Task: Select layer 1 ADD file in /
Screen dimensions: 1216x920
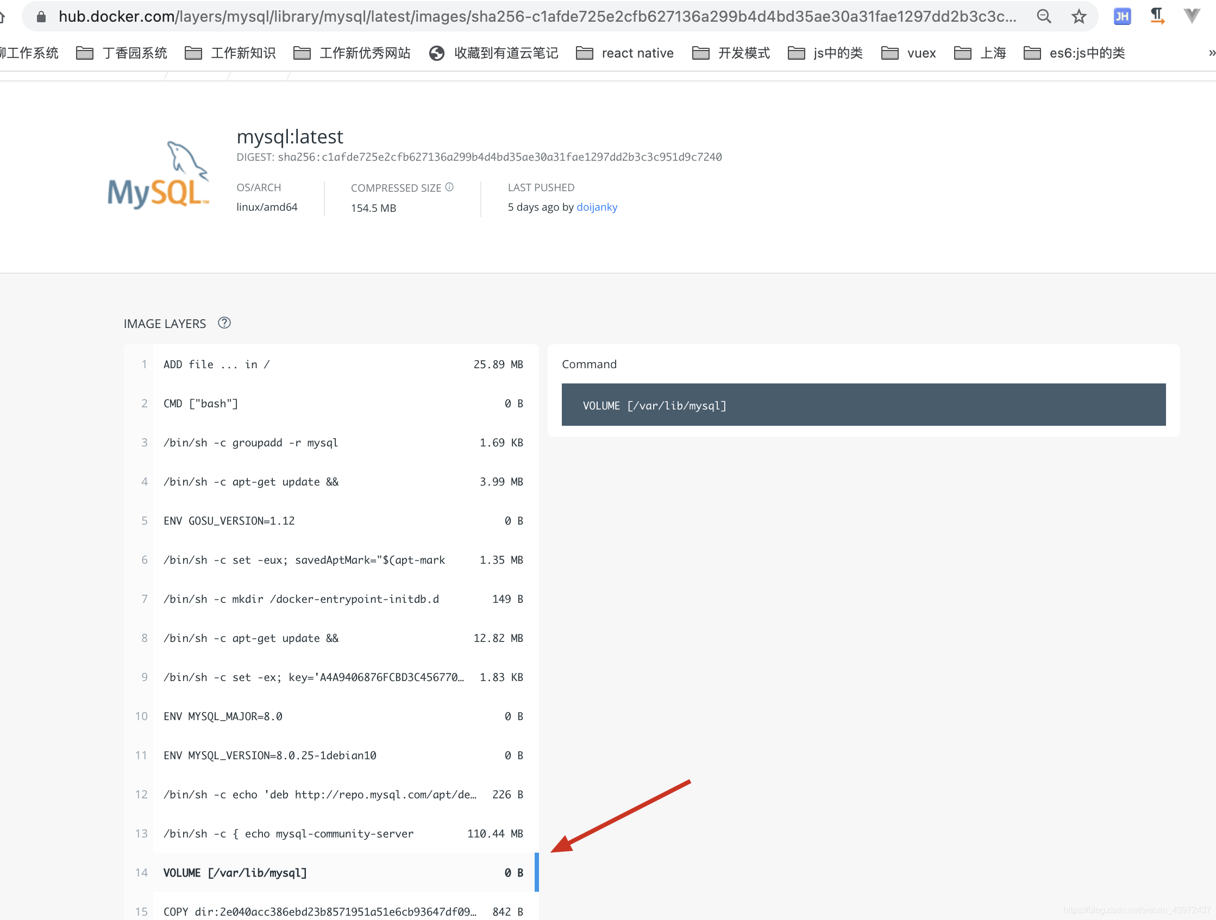Action: [331, 364]
